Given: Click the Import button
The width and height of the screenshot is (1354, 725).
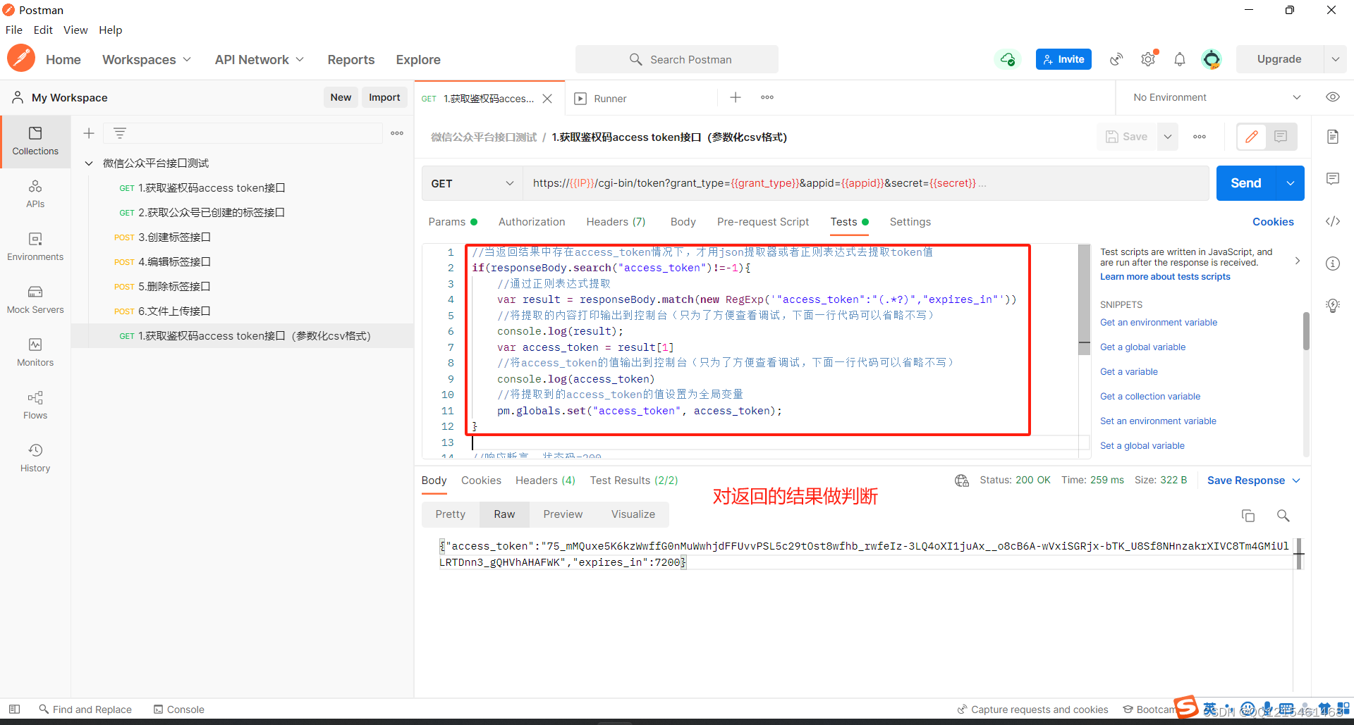Looking at the screenshot, I should [x=384, y=97].
